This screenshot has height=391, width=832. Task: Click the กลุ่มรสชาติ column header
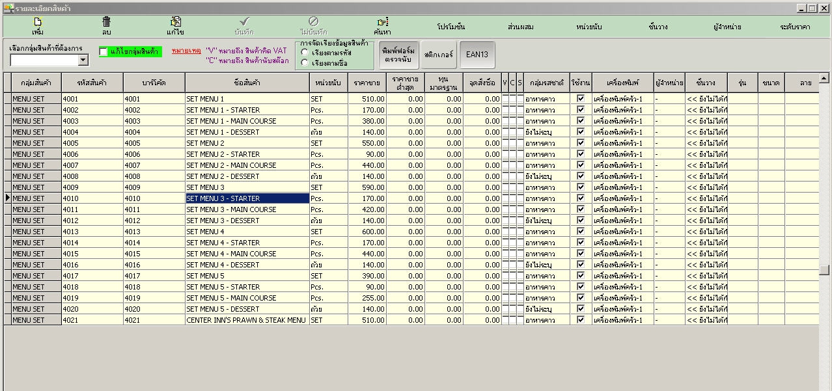tap(547, 83)
